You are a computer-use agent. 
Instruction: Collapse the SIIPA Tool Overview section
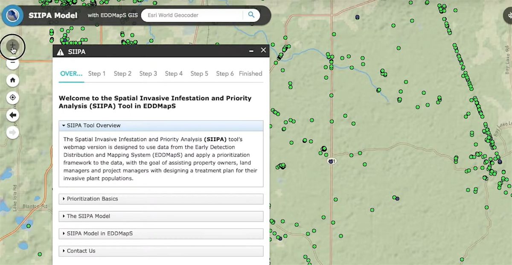pos(161,125)
